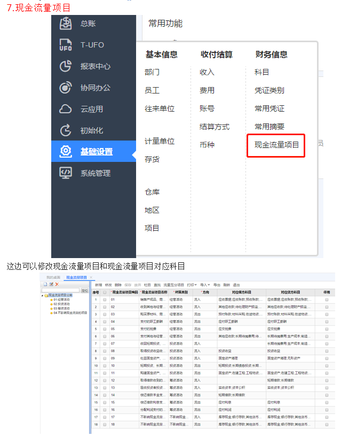357x436 pixels.
Task: Click the 删除 delete button in the toolbar
Action: [x=118, y=285]
